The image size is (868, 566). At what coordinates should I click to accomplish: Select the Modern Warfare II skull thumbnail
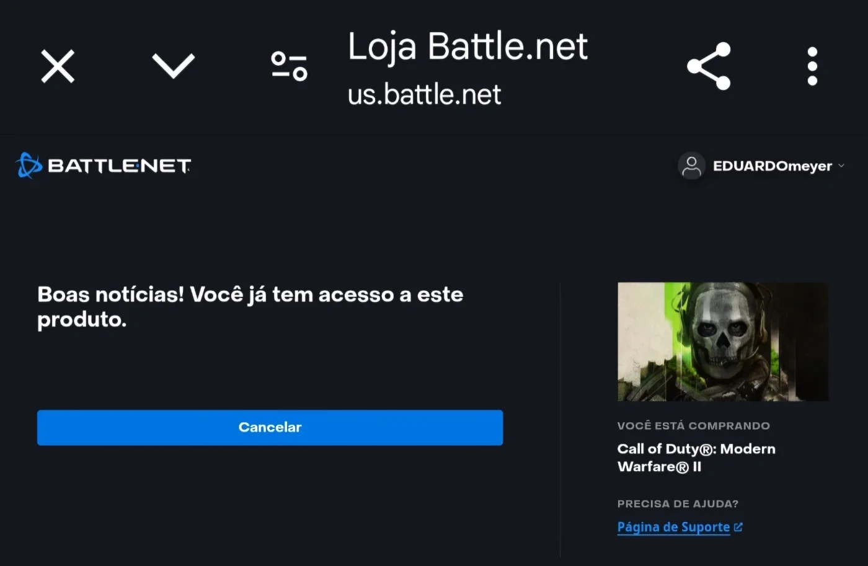click(723, 342)
